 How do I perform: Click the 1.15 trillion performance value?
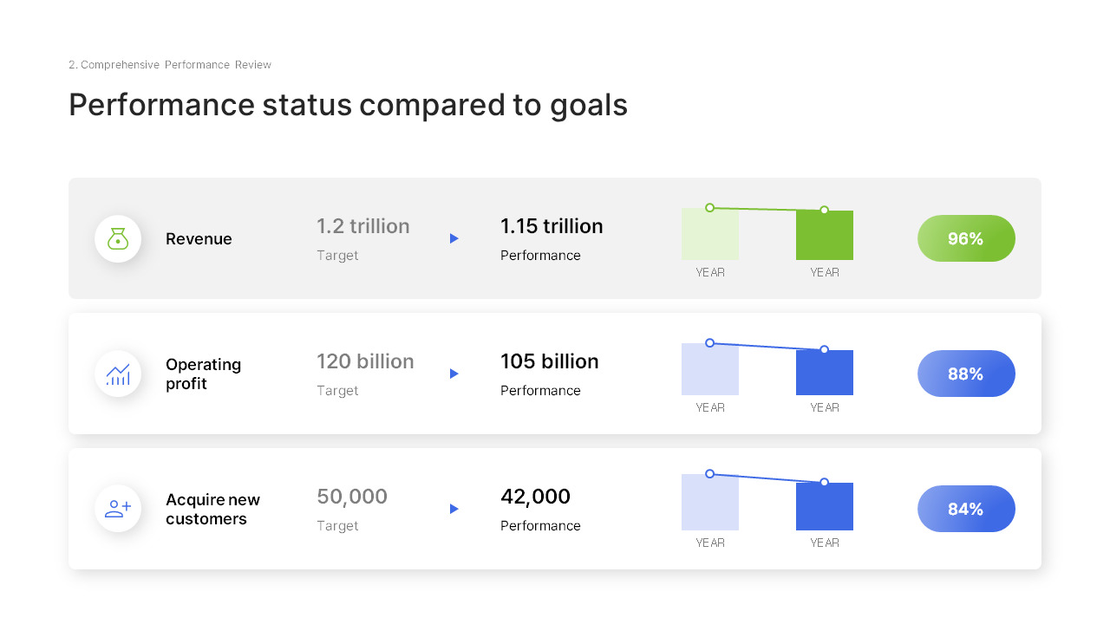[552, 226]
